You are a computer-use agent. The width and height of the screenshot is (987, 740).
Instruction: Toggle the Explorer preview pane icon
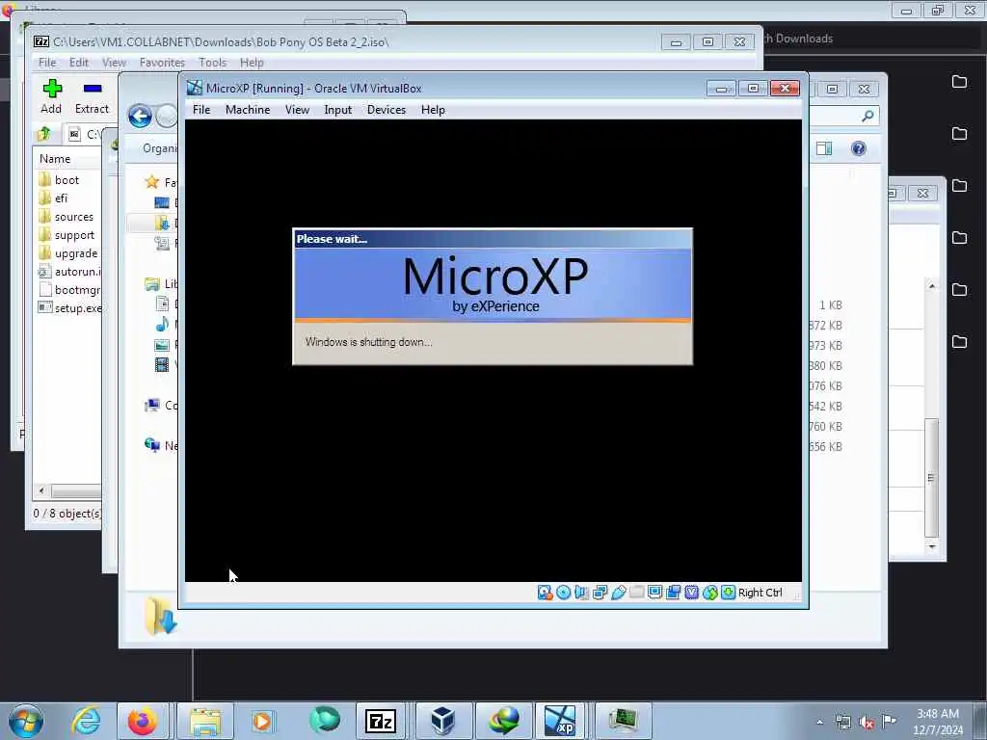[824, 148]
